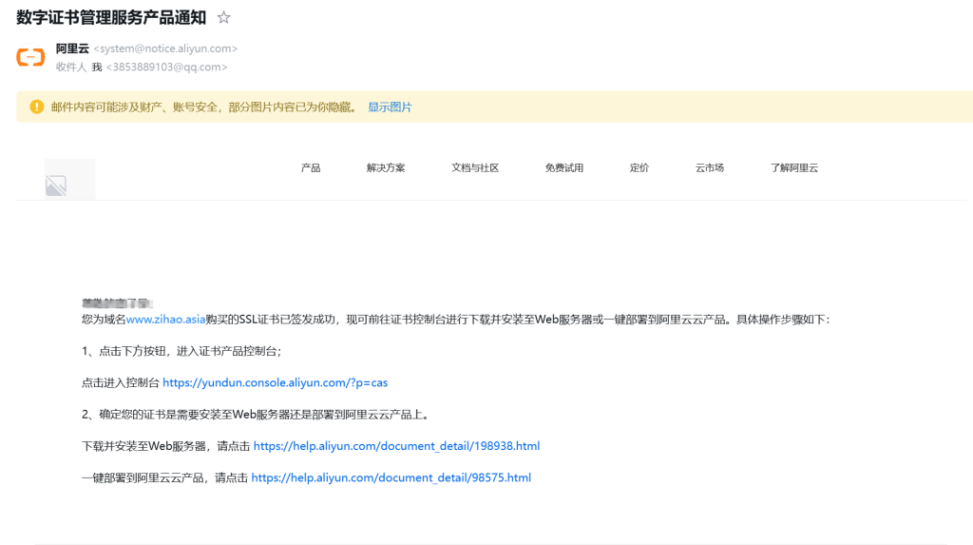Select 免费试用 in the navigation bar
The height and width of the screenshot is (545, 973).
tap(564, 168)
